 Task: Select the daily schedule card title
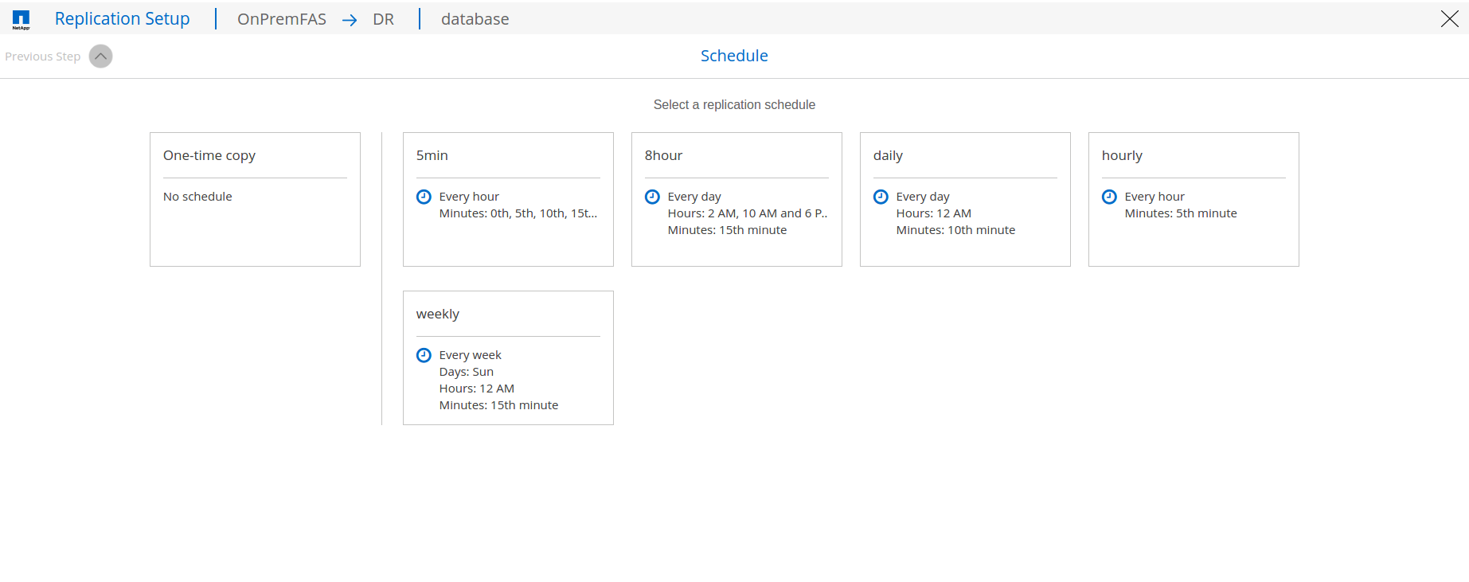click(x=888, y=156)
